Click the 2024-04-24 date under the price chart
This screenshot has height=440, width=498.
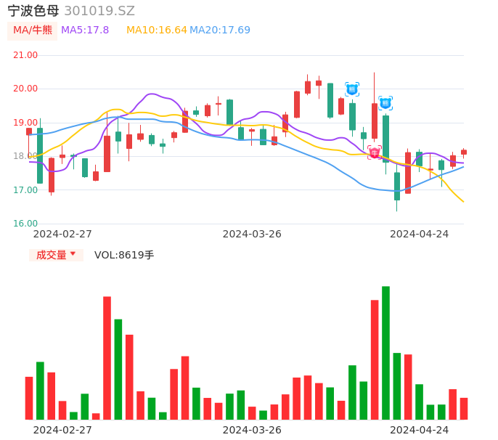click(x=420, y=234)
